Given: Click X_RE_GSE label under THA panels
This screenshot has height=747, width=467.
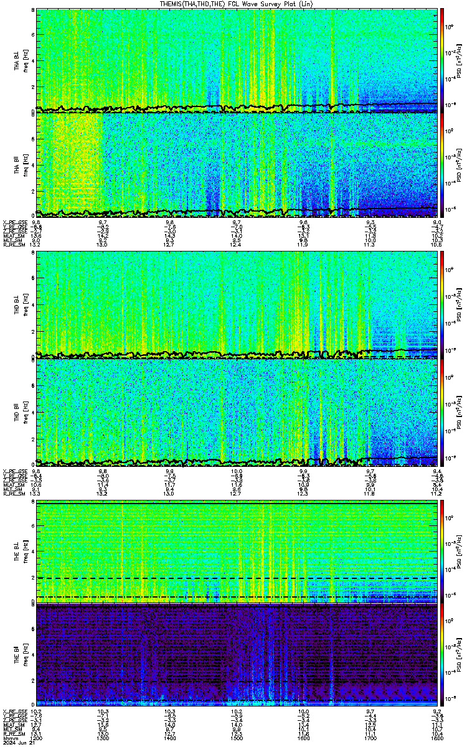Looking at the screenshot, I should [14, 222].
